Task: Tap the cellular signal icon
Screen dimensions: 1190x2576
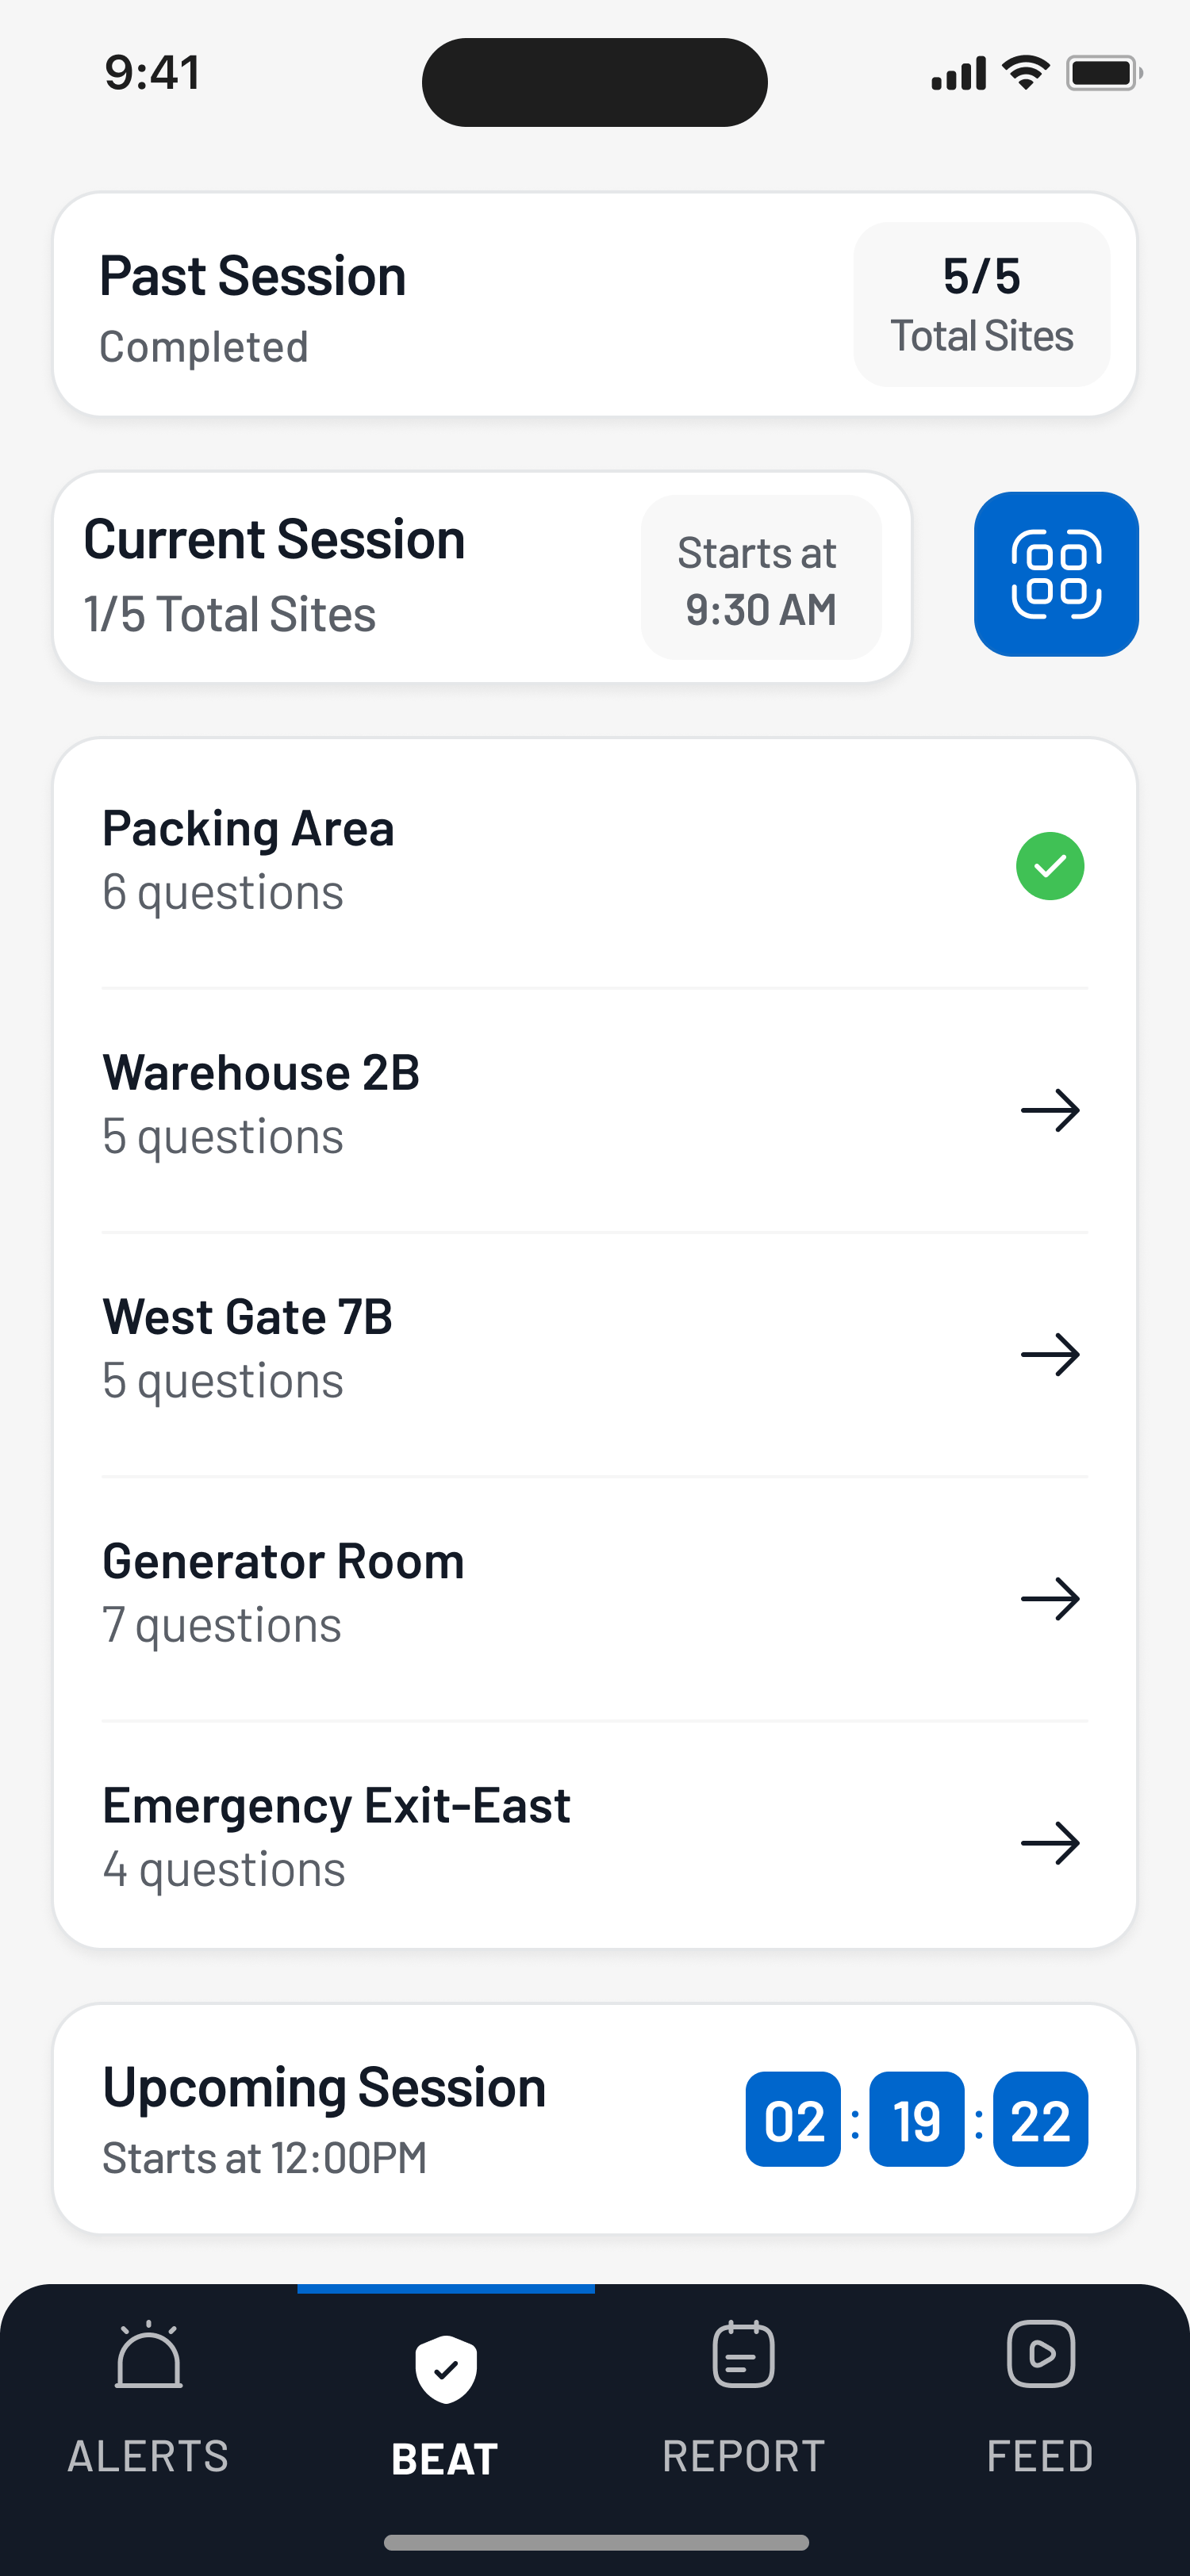Action: click(958, 73)
